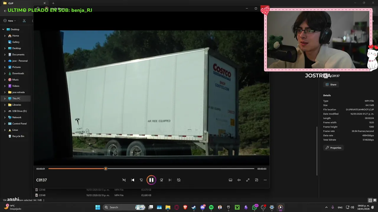Screen dimensions: 378x212
Task: Launch Brave browser from taskbar
Action: [185, 207]
